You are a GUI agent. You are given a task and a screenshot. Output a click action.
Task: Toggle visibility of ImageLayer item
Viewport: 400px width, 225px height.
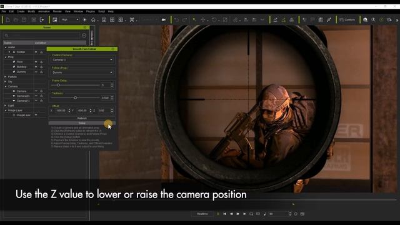point(36,115)
